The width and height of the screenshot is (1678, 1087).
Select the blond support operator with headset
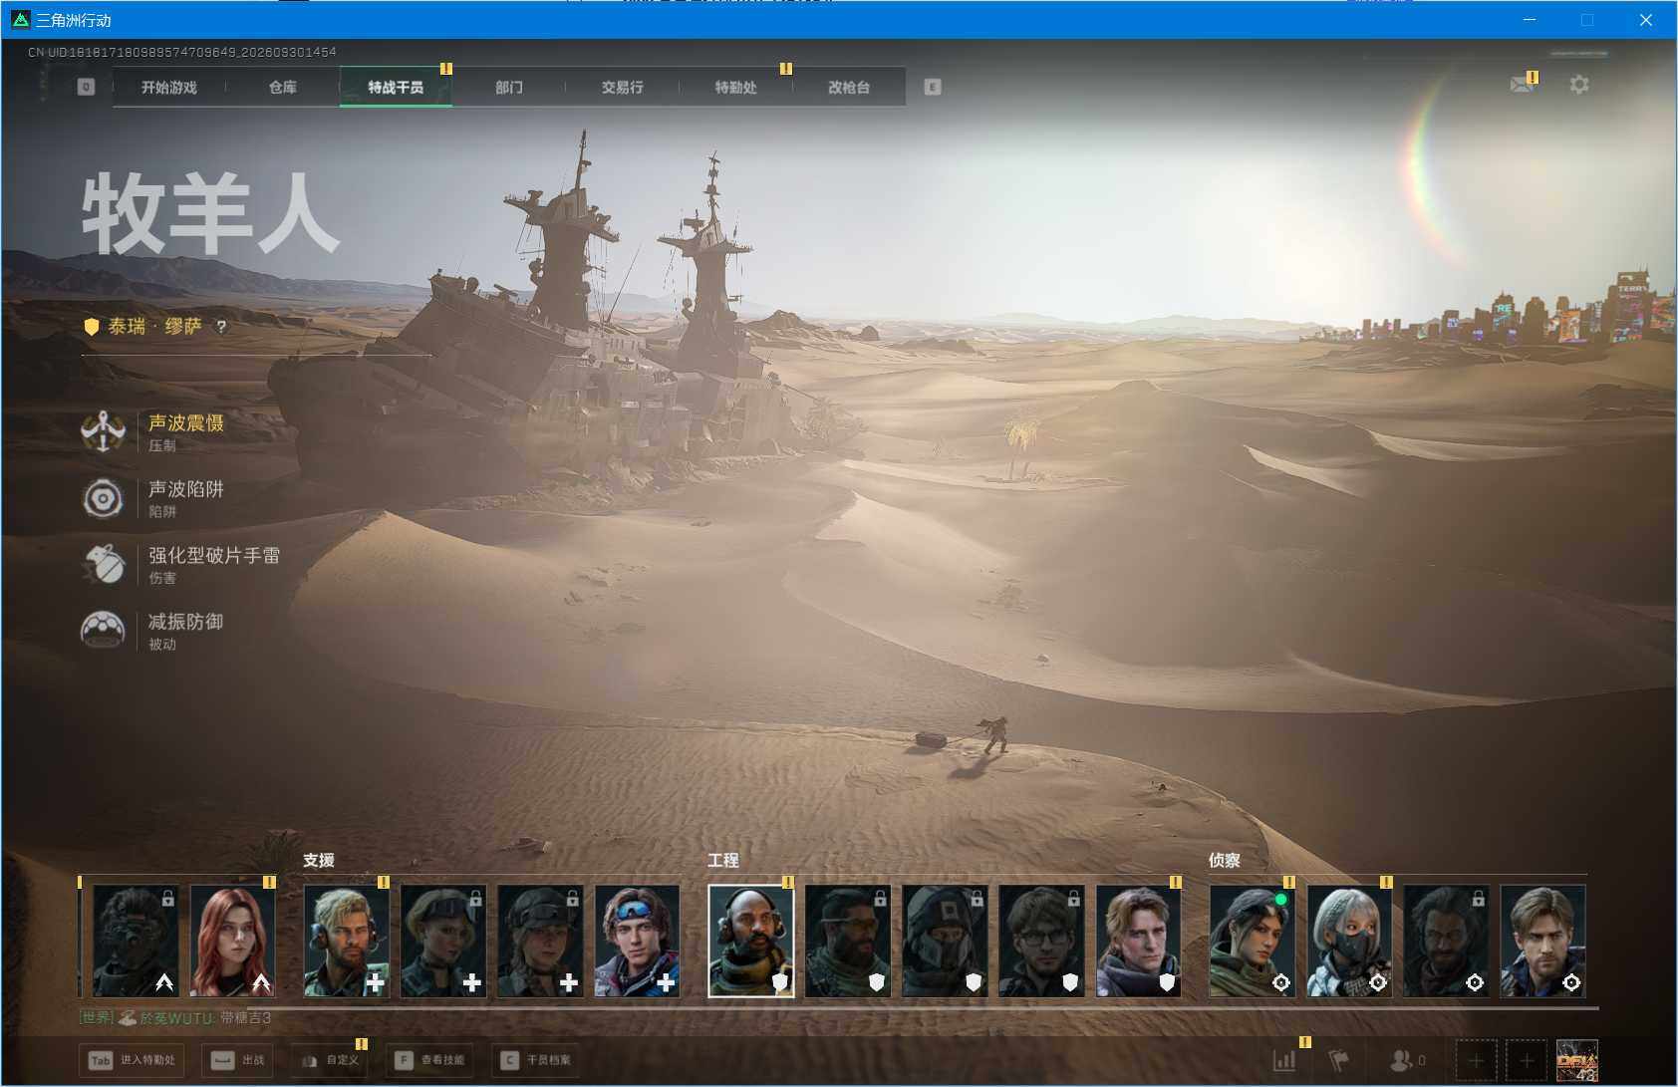(347, 941)
